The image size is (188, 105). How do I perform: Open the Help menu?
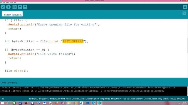pos(15,3)
